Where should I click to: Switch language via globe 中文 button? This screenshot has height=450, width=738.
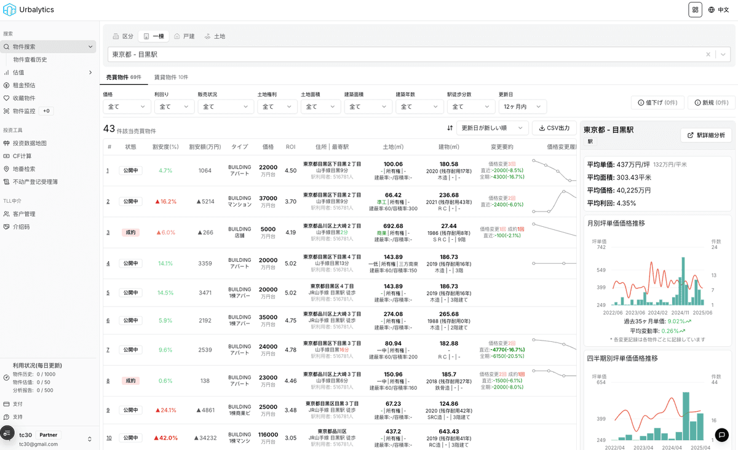(718, 10)
